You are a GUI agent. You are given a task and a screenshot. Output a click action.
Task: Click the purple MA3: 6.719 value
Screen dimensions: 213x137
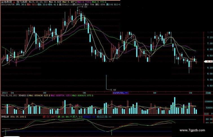coord(83,2)
